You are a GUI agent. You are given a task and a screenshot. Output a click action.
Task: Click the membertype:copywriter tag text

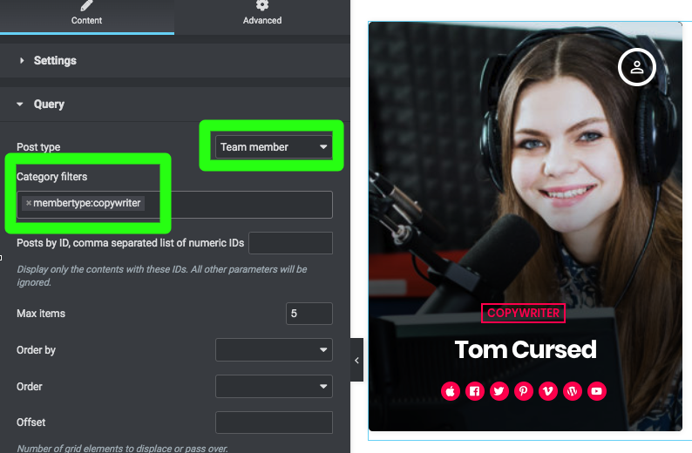[x=87, y=203]
